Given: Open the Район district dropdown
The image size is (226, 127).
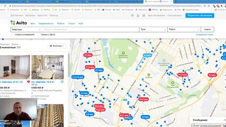Looking at the screenshot, I should (x=184, y=29).
